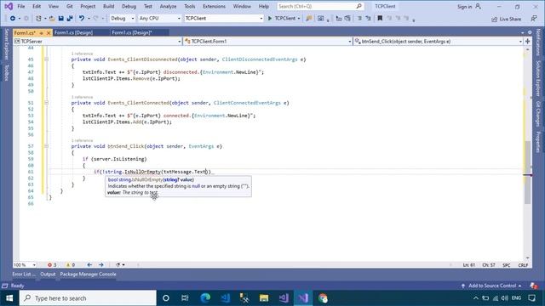Open Task View from taskbar
The width and height of the screenshot is (545, 306).
185,298
